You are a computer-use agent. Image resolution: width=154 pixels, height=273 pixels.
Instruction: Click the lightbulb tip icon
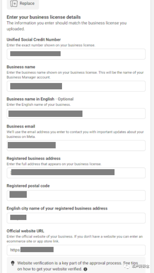coord(13,263)
